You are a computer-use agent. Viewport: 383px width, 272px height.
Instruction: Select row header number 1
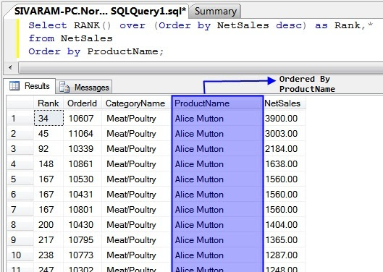(x=20, y=119)
